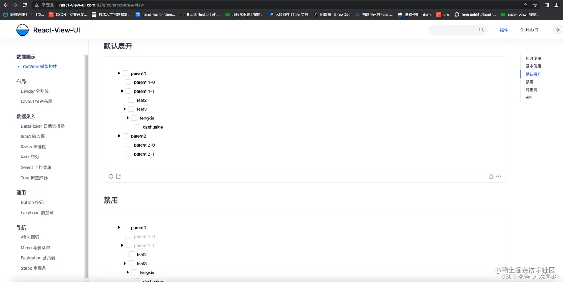
Task: Toggle the theme sun icon
Action: [557, 30]
